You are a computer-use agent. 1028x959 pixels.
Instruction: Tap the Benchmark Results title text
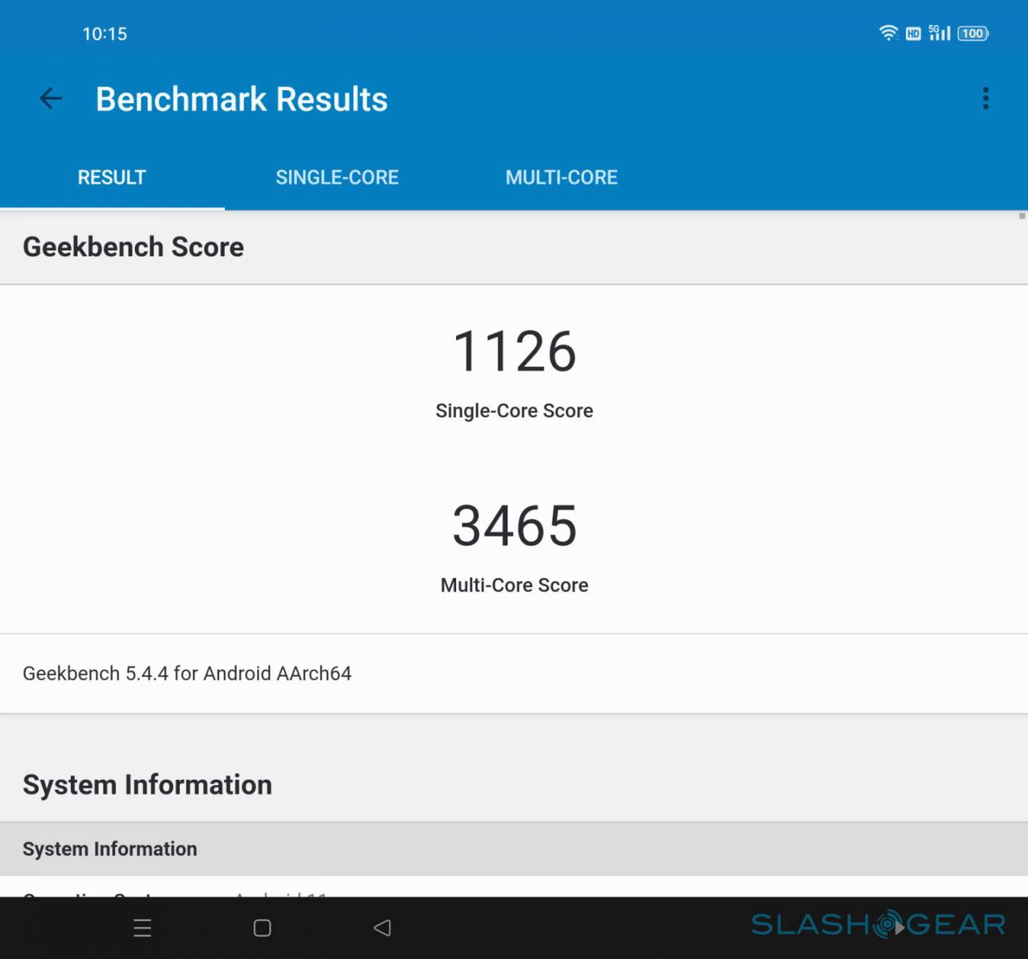pos(241,99)
